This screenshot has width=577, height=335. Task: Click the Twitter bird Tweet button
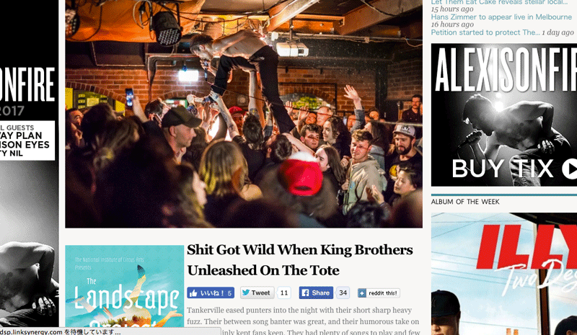tap(257, 292)
